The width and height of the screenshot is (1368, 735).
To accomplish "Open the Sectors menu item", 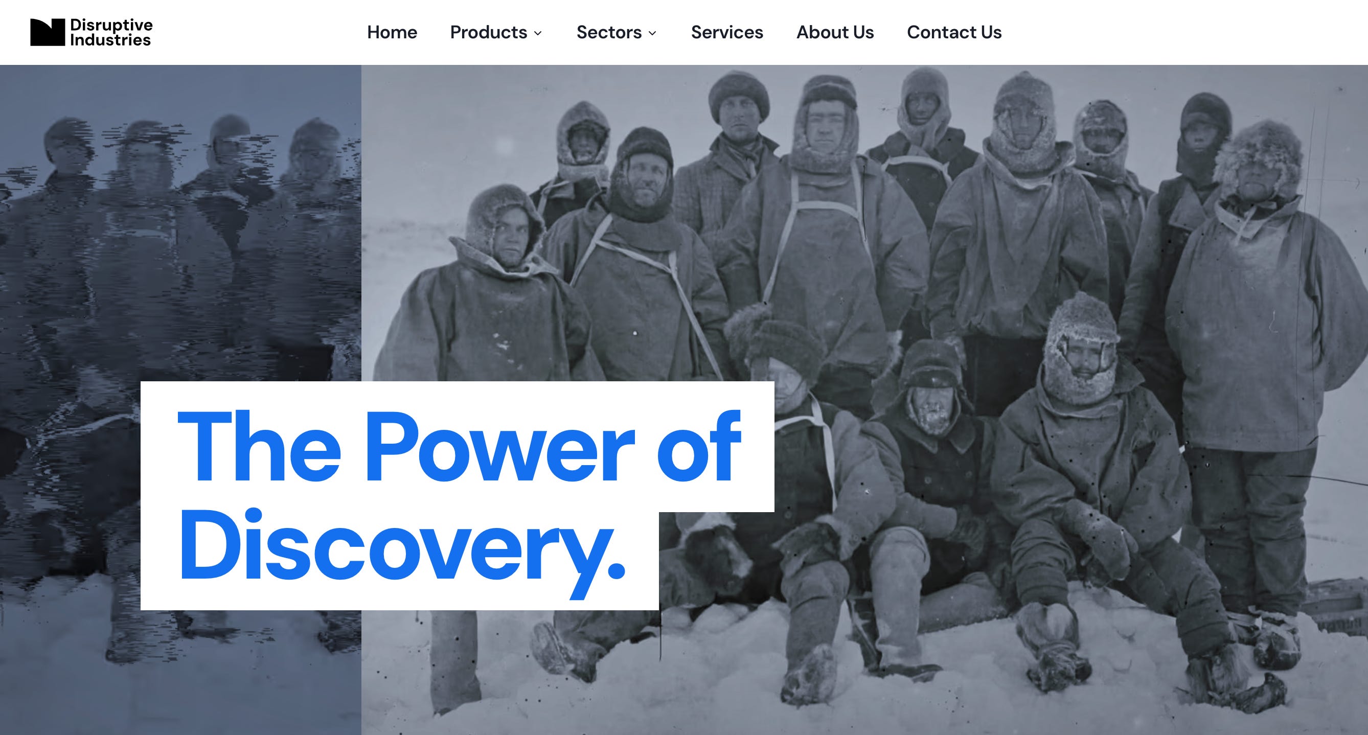I will point(609,32).
